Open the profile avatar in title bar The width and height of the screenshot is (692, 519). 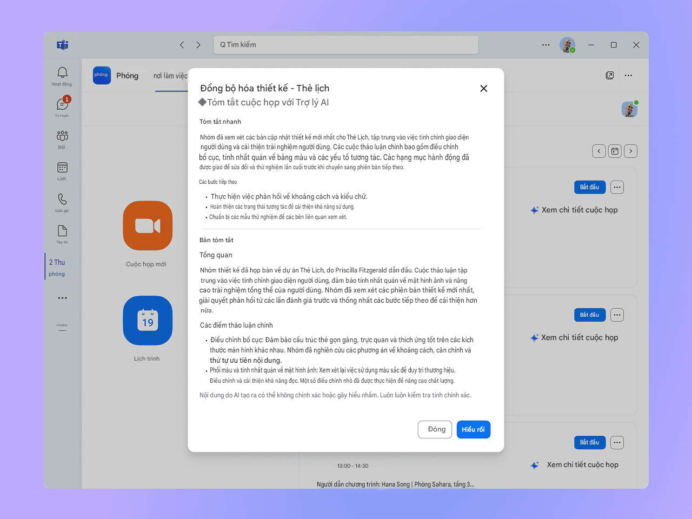tap(567, 45)
